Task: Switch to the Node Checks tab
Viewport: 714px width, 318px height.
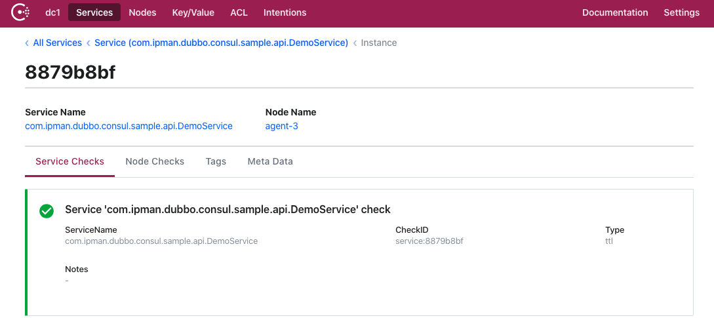Action: (155, 161)
